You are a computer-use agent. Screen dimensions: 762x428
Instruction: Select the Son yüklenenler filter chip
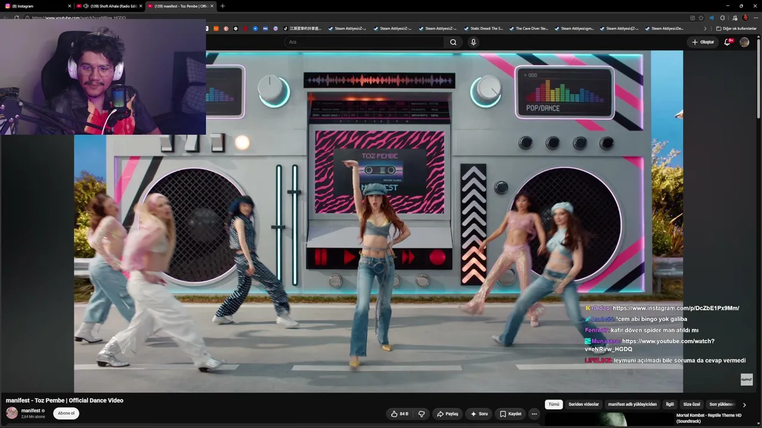click(722, 404)
